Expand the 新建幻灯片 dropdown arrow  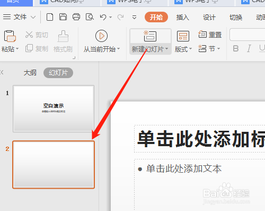tap(166, 49)
